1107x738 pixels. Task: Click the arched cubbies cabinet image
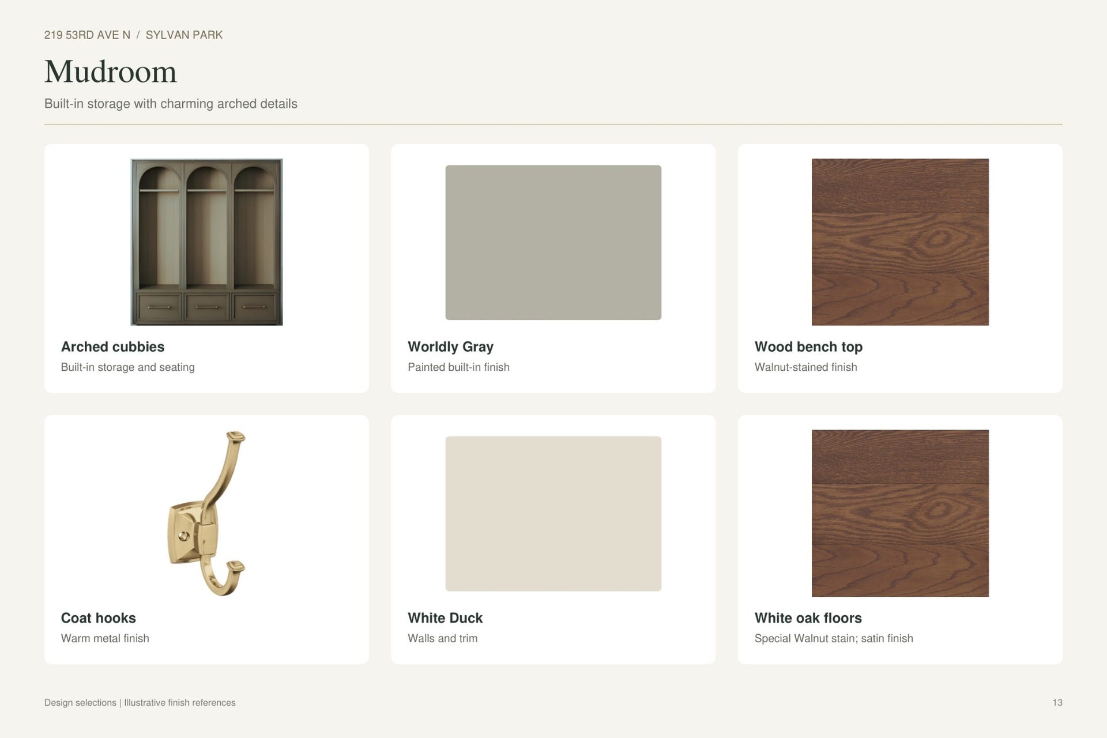click(206, 242)
